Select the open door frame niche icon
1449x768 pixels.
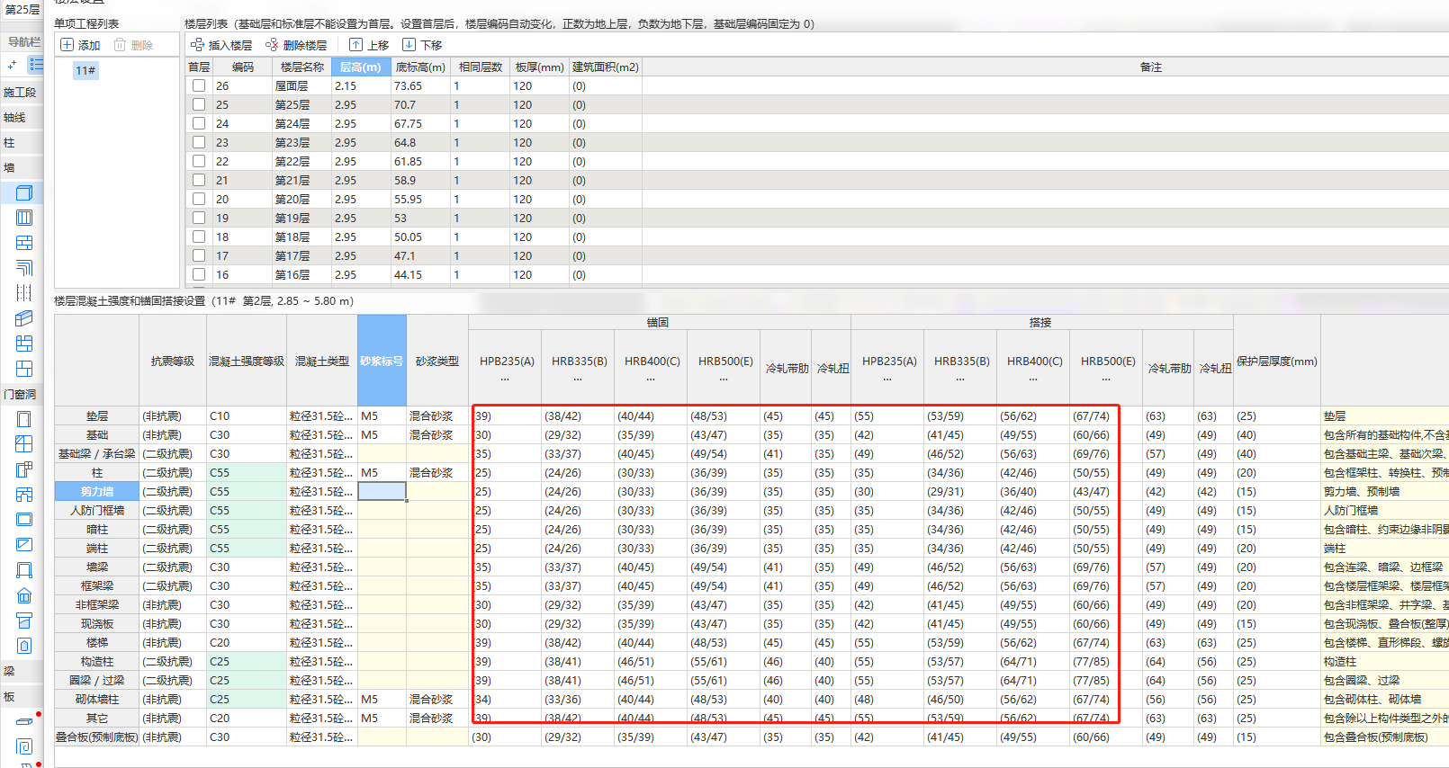(24, 570)
